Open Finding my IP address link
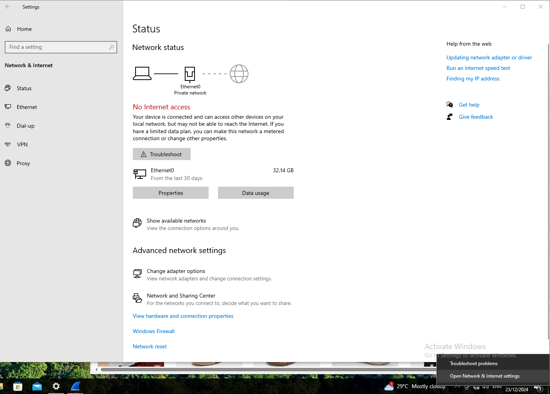This screenshot has height=394, width=550. point(473,78)
